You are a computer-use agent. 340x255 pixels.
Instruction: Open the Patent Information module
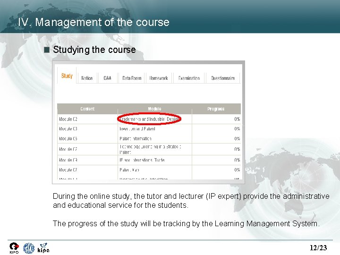click(136, 138)
